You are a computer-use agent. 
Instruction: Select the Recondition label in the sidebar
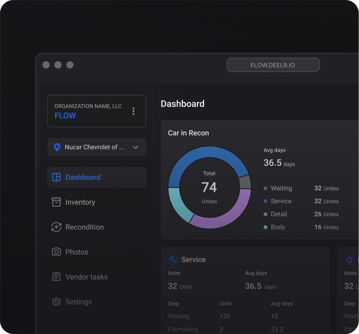(x=84, y=227)
